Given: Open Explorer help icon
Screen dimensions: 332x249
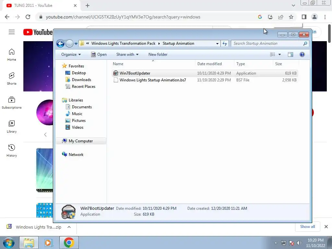Looking at the screenshot, I should pyautogui.click(x=302, y=54).
